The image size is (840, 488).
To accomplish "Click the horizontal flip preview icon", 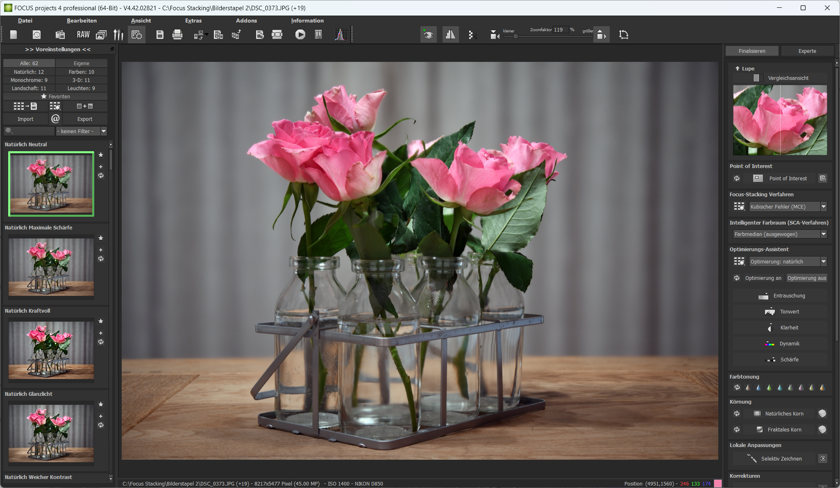I will 450,34.
